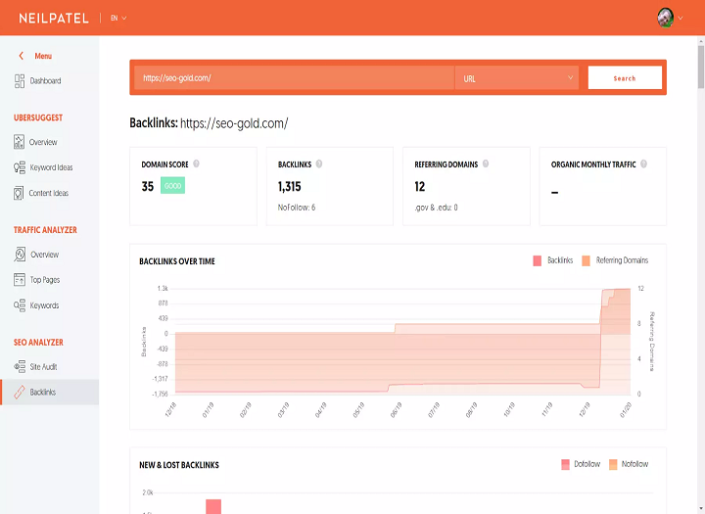The width and height of the screenshot is (705, 514).
Task: Open Top Pages report
Action: click(45, 280)
